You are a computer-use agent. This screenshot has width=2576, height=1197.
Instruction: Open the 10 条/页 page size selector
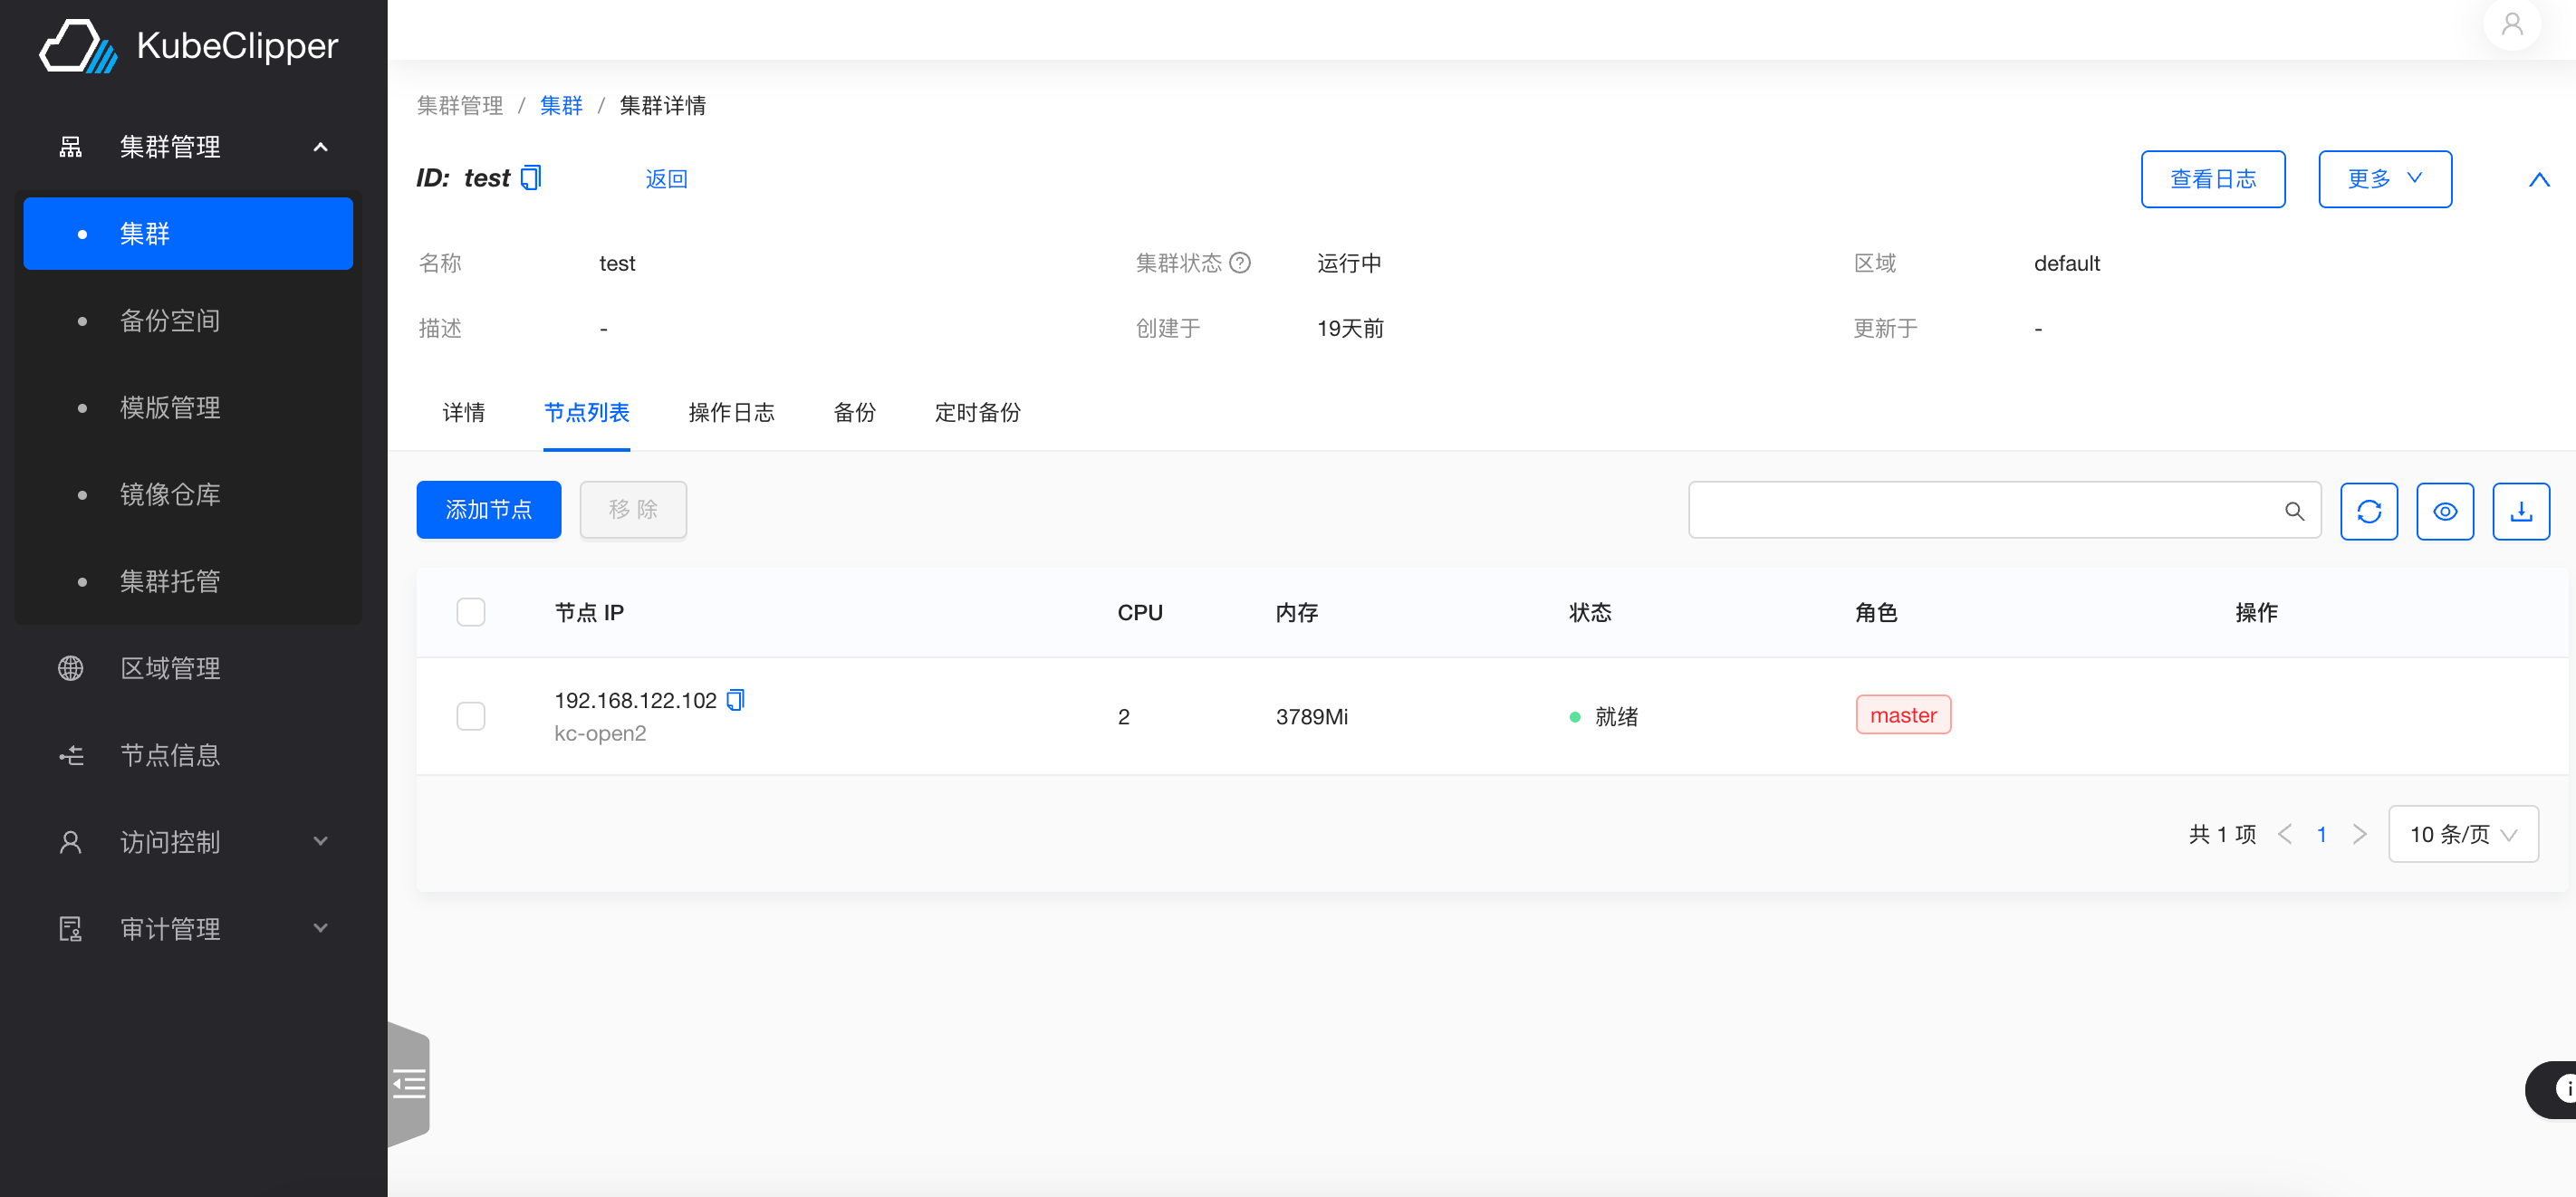2462,833
